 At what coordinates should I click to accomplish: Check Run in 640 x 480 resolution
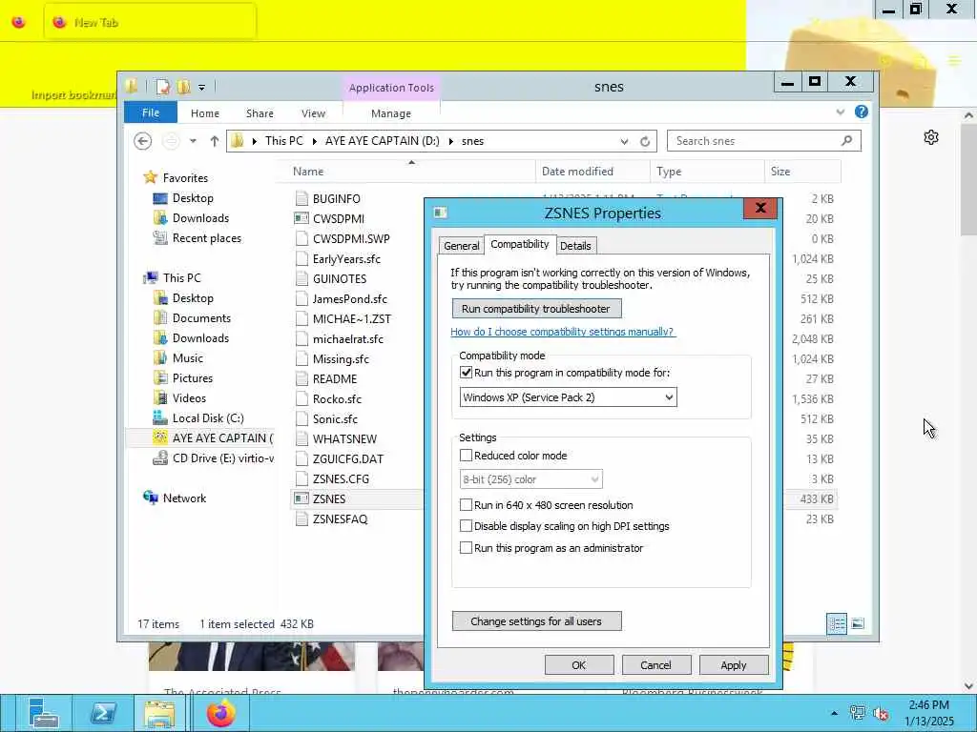coord(466,505)
